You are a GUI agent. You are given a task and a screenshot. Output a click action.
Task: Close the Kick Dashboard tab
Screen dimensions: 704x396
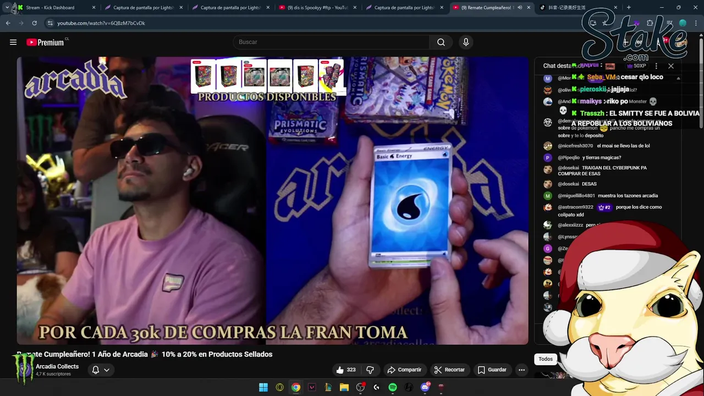94,8
